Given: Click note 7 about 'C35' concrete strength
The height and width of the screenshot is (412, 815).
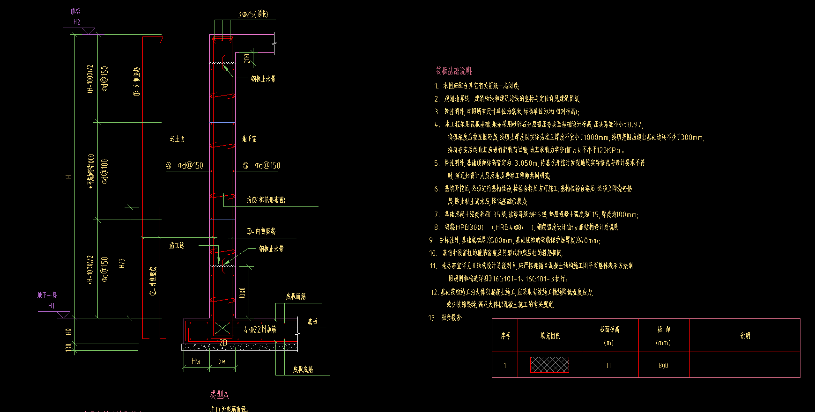Looking at the screenshot, I should point(541,215).
